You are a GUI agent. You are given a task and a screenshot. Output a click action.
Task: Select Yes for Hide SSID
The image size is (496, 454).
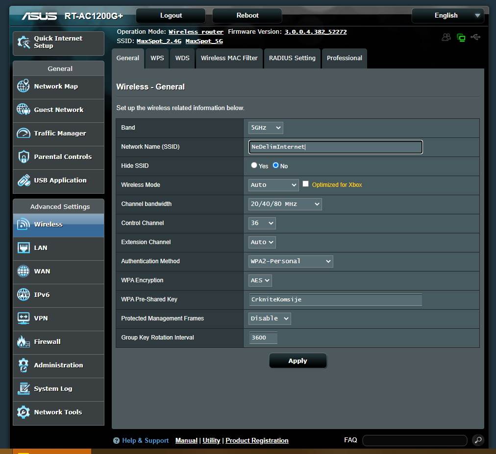coord(254,165)
